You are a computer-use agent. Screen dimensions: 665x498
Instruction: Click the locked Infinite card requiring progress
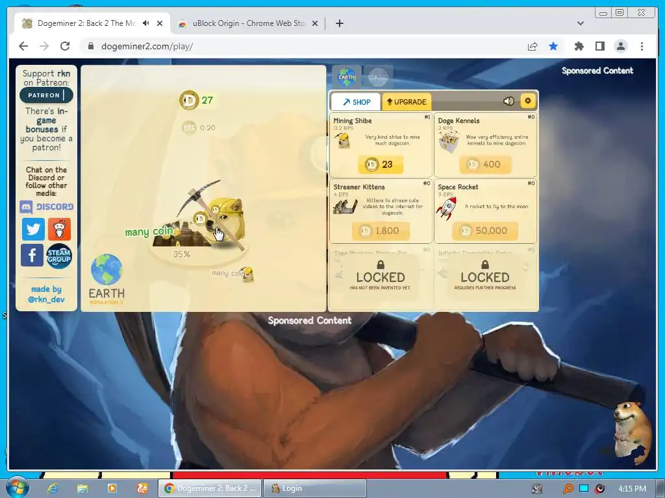(x=485, y=277)
